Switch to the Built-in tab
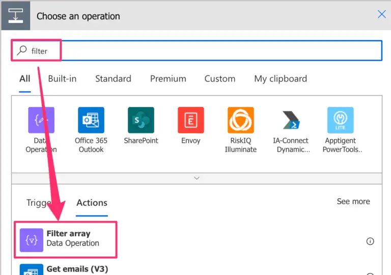The image size is (391, 275). pyautogui.click(x=62, y=79)
